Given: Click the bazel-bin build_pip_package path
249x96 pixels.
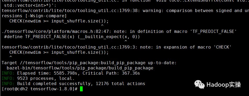Looking at the screenshot, I should click(x=80, y=68).
